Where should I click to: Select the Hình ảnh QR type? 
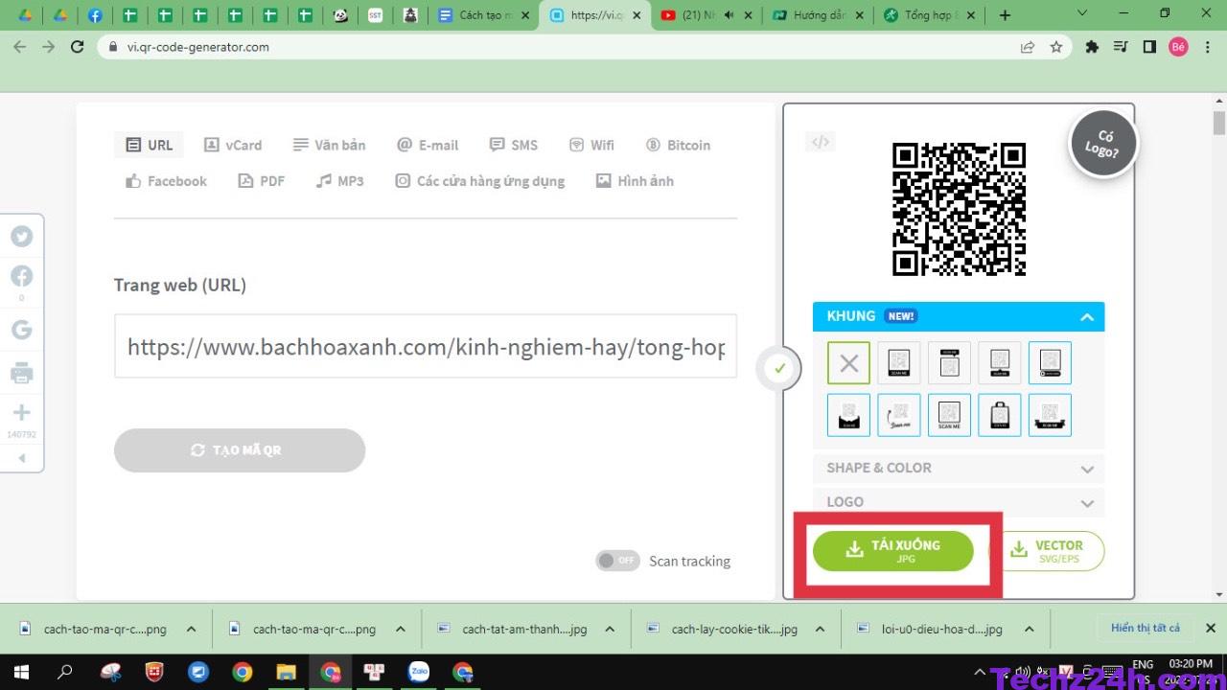pyautogui.click(x=635, y=181)
